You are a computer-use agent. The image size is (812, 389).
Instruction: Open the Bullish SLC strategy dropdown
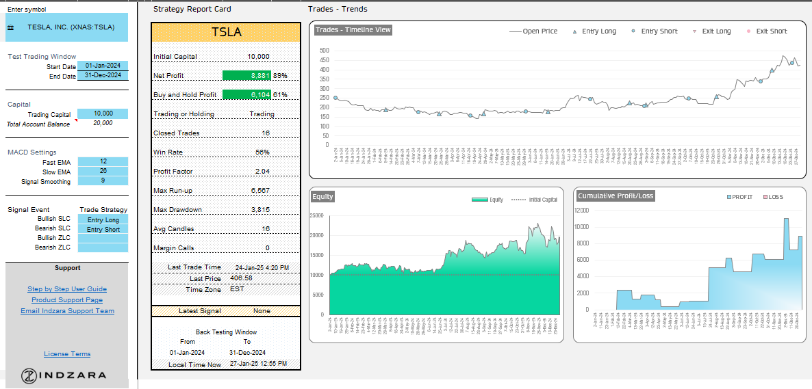point(103,220)
